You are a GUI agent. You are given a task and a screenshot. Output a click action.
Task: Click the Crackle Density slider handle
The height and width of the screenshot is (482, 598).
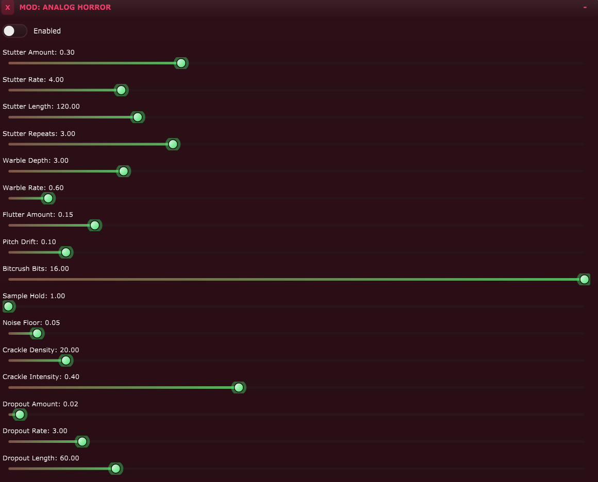[66, 360]
